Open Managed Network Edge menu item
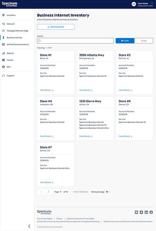Screen dimensions: 156x231 [x=17, y=30]
